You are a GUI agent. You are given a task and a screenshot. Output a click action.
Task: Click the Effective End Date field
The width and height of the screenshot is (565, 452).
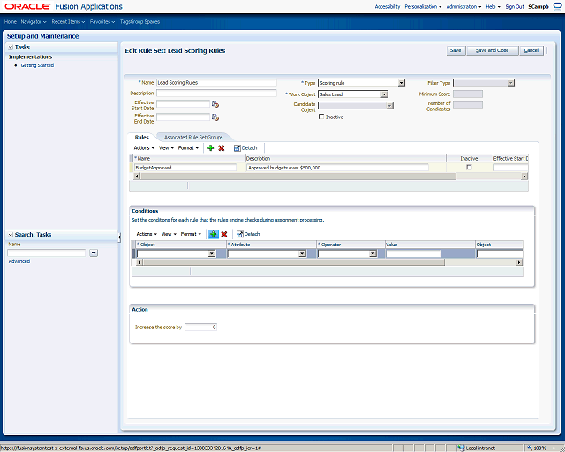(x=183, y=117)
